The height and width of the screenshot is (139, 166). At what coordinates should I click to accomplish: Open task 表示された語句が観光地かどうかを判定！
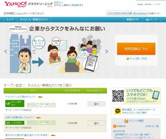coord(27,135)
